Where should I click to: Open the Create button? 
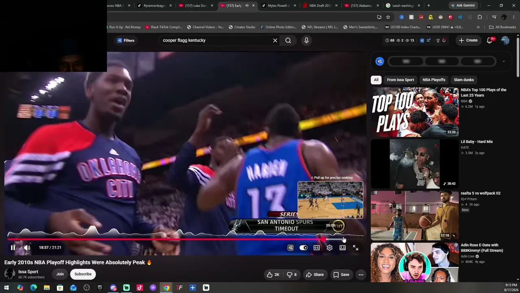[x=468, y=40]
